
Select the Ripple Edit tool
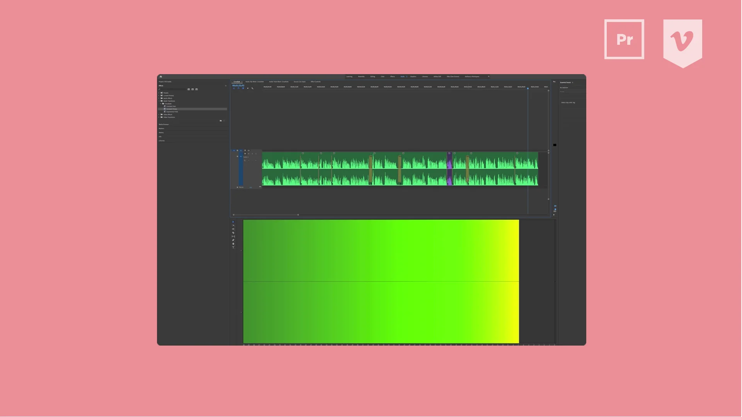[x=233, y=229]
